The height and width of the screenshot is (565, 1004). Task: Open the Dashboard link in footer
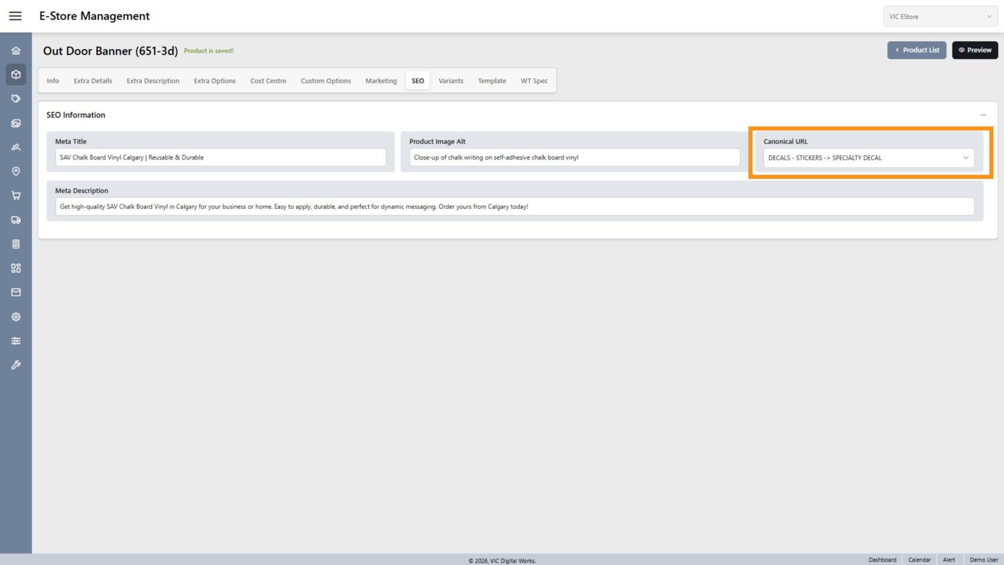(882, 560)
